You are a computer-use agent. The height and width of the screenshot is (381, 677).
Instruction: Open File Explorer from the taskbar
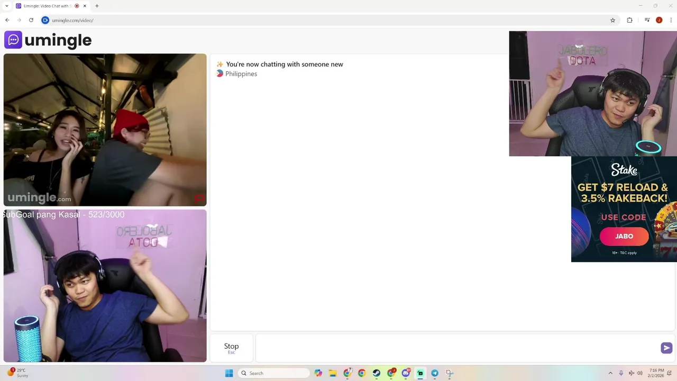(x=333, y=373)
